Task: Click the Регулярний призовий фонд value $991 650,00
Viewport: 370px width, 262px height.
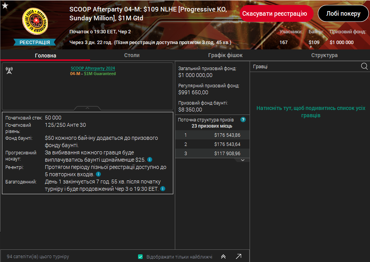Action: pyautogui.click(x=193, y=92)
